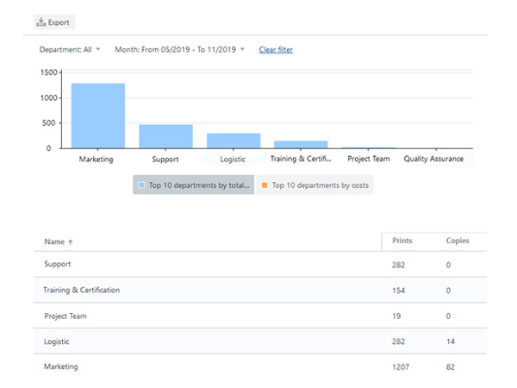
Task: Click the Logistic x-axis label
Action: click(233, 160)
